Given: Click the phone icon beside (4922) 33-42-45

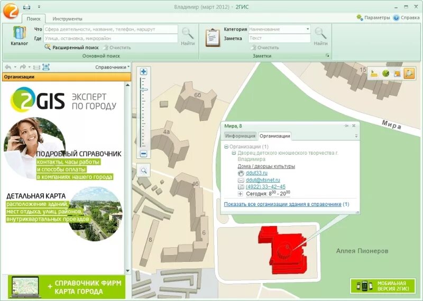Looking at the screenshot, I should pyautogui.click(x=241, y=187).
